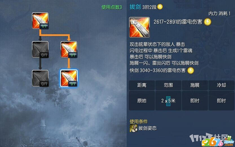Click the large 拔剑 skill icon with LB
The width and height of the screenshot is (235, 147).
[x=139, y=27]
